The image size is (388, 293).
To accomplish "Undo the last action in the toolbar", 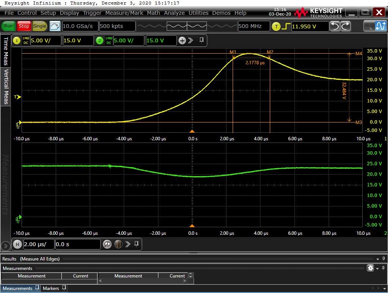I will pyautogui.click(x=335, y=26).
